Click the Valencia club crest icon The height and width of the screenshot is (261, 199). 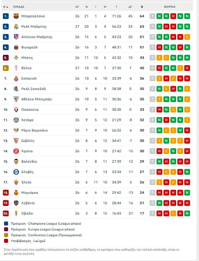pyautogui.click(x=16, y=162)
